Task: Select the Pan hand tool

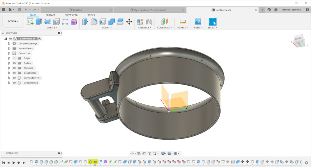Action: 144,153
